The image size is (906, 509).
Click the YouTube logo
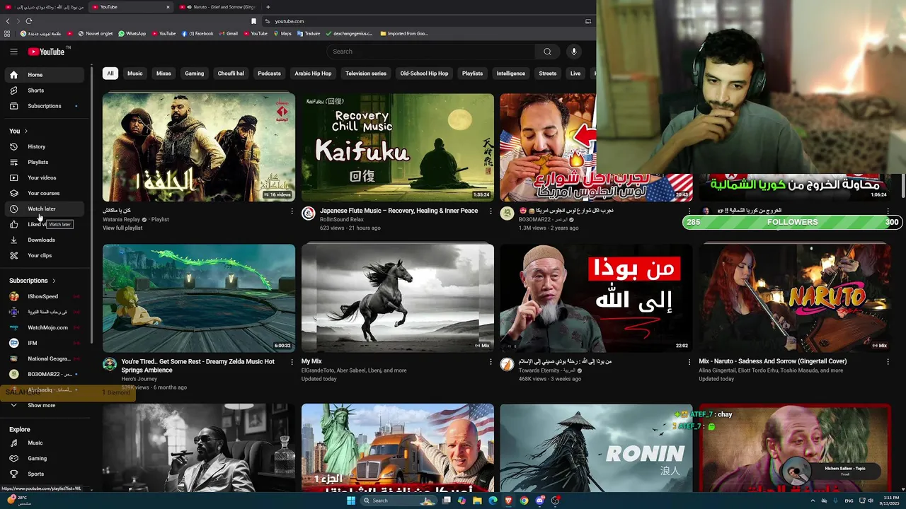click(x=47, y=52)
